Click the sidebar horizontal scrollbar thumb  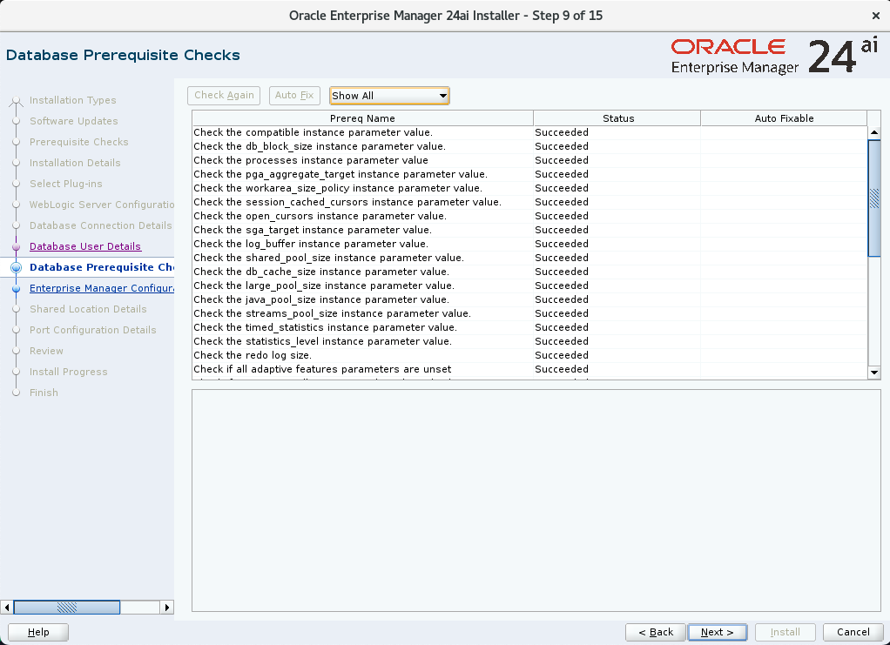(x=67, y=607)
